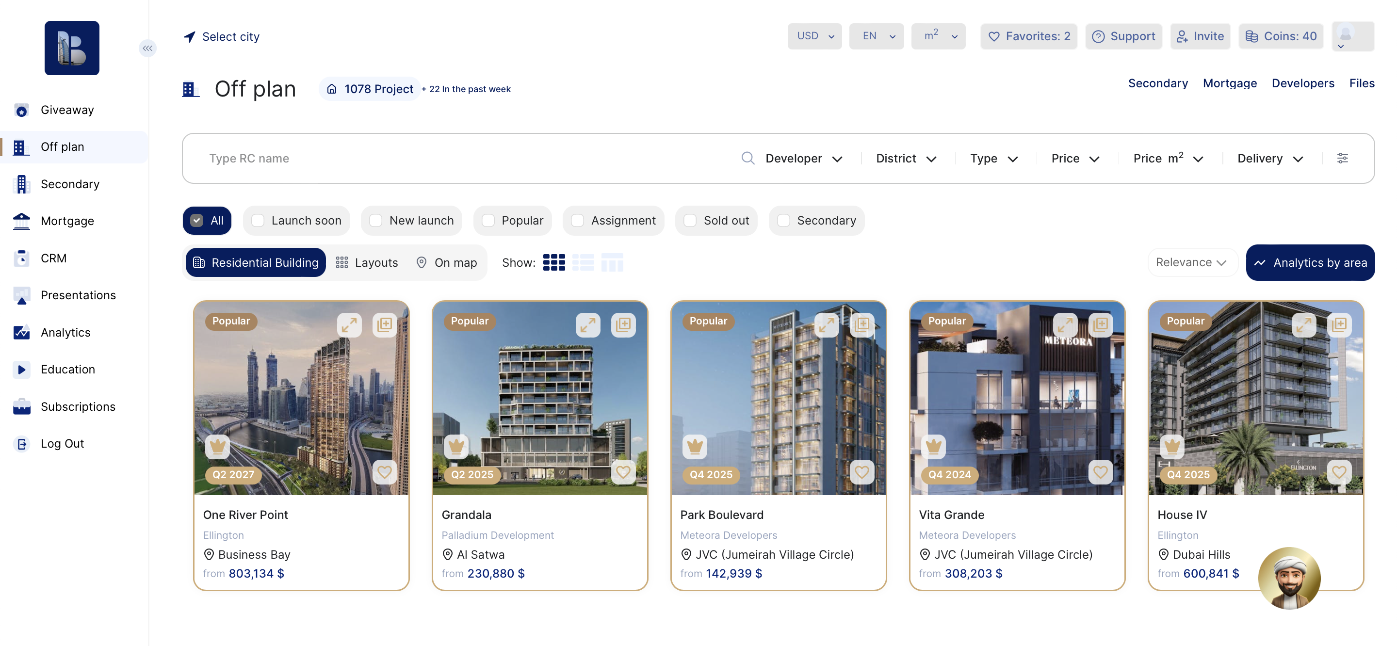Switch to the Layouts tab

[x=367, y=262]
